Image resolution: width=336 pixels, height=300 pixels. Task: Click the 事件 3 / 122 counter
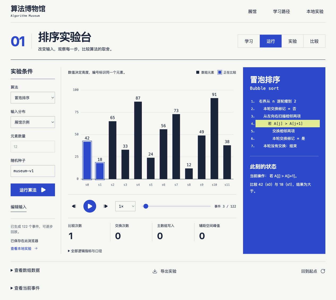pos(225,206)
